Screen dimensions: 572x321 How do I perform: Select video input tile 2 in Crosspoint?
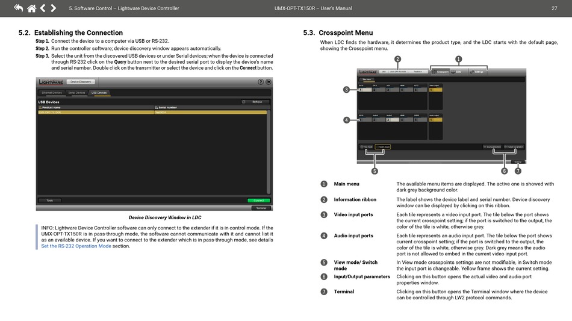[x=379, y=90]
